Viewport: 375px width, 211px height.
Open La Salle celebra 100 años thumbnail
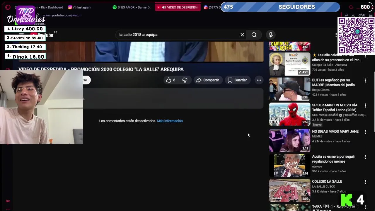pos(290,64)
